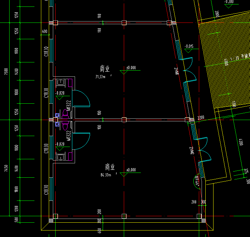The height and width of the screenshot is (237, 250).
Task: Click the 1:20 slope text on hatched ramp
Action: pyautogui.click(x=235, y=59)
